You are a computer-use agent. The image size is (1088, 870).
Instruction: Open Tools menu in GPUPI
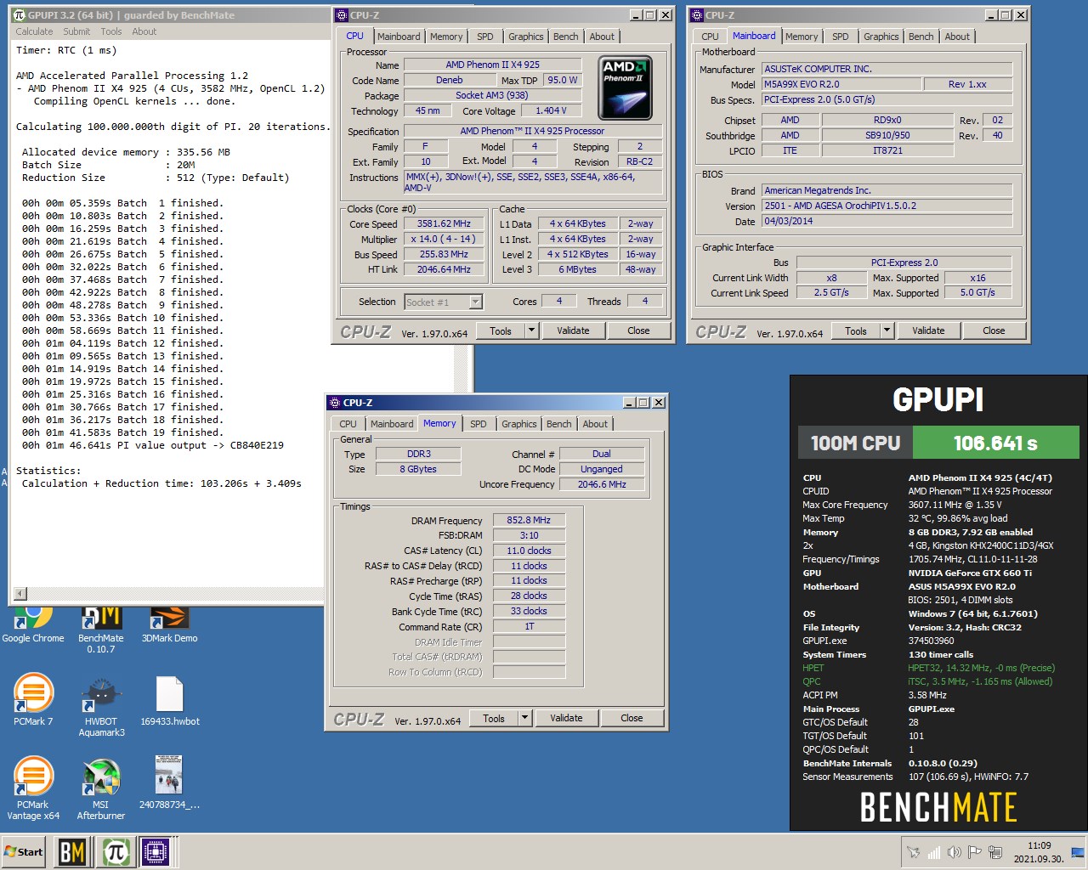111,31
